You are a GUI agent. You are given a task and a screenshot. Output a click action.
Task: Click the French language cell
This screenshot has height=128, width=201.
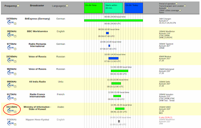61,94
